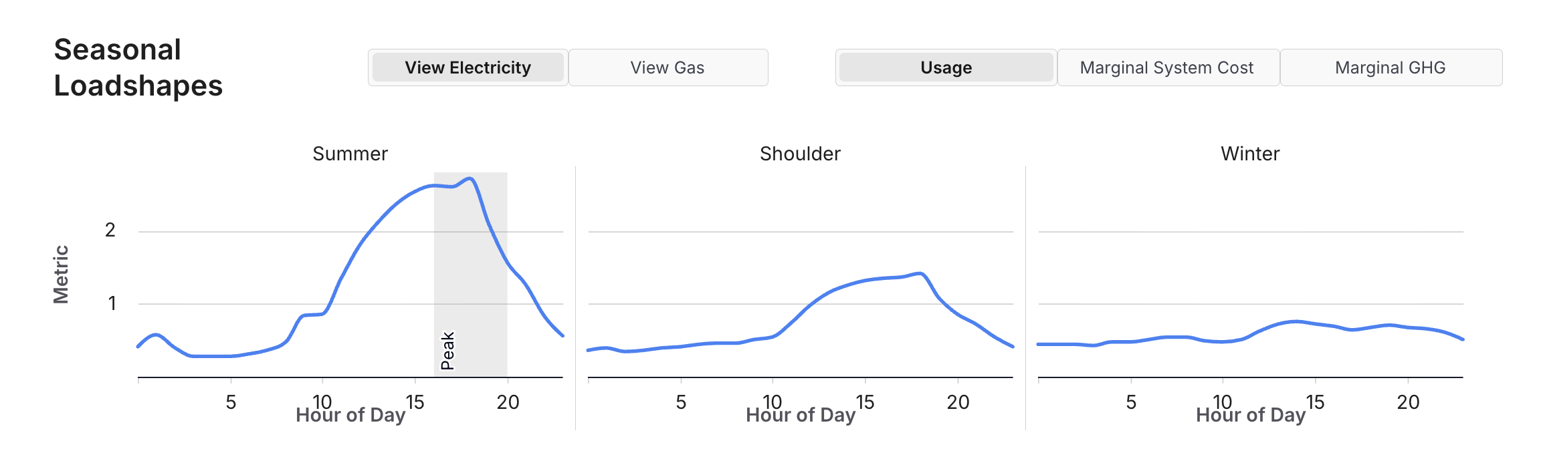This screenshot has height=465, width=1541.
Task: Click the Shoulder chart title
Action: pyautogui.click(x=800, y=154)
